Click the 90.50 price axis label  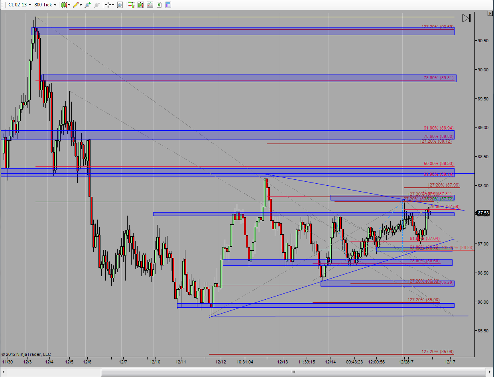coord(483,41)
